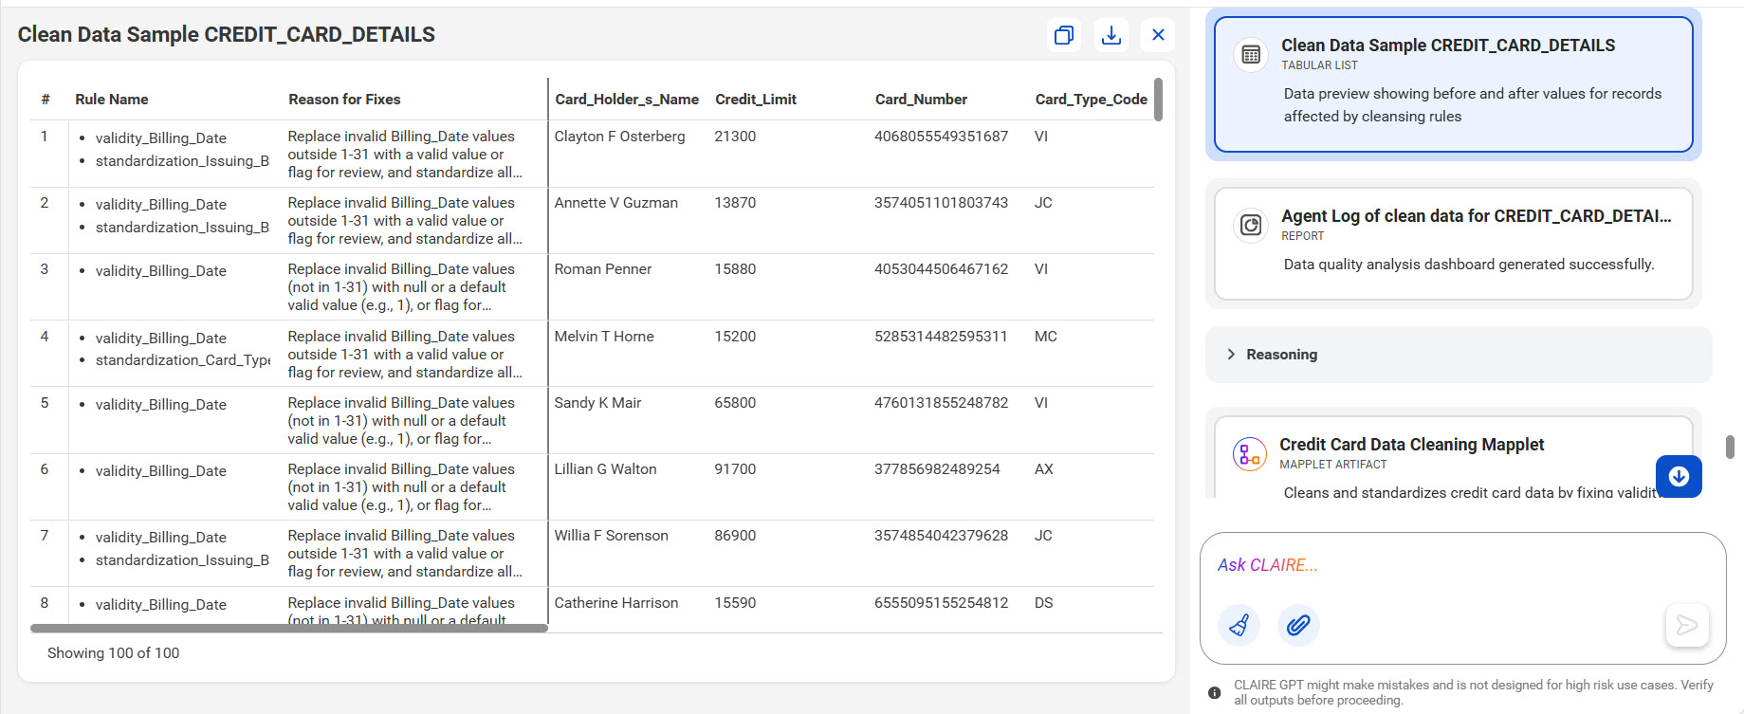1744x714 pixels.
Task: Click card number 4068055549351687
Action: (941, 137)
